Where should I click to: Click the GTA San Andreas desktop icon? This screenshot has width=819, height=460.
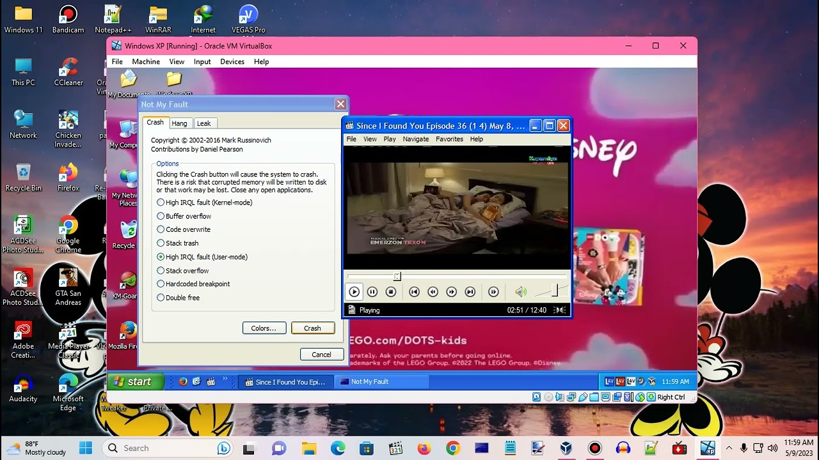68,287
